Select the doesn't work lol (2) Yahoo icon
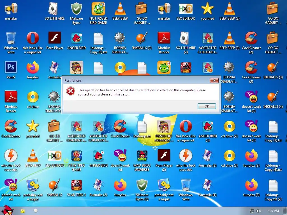The height and width of the screenshot is (215, 287). 251,97
